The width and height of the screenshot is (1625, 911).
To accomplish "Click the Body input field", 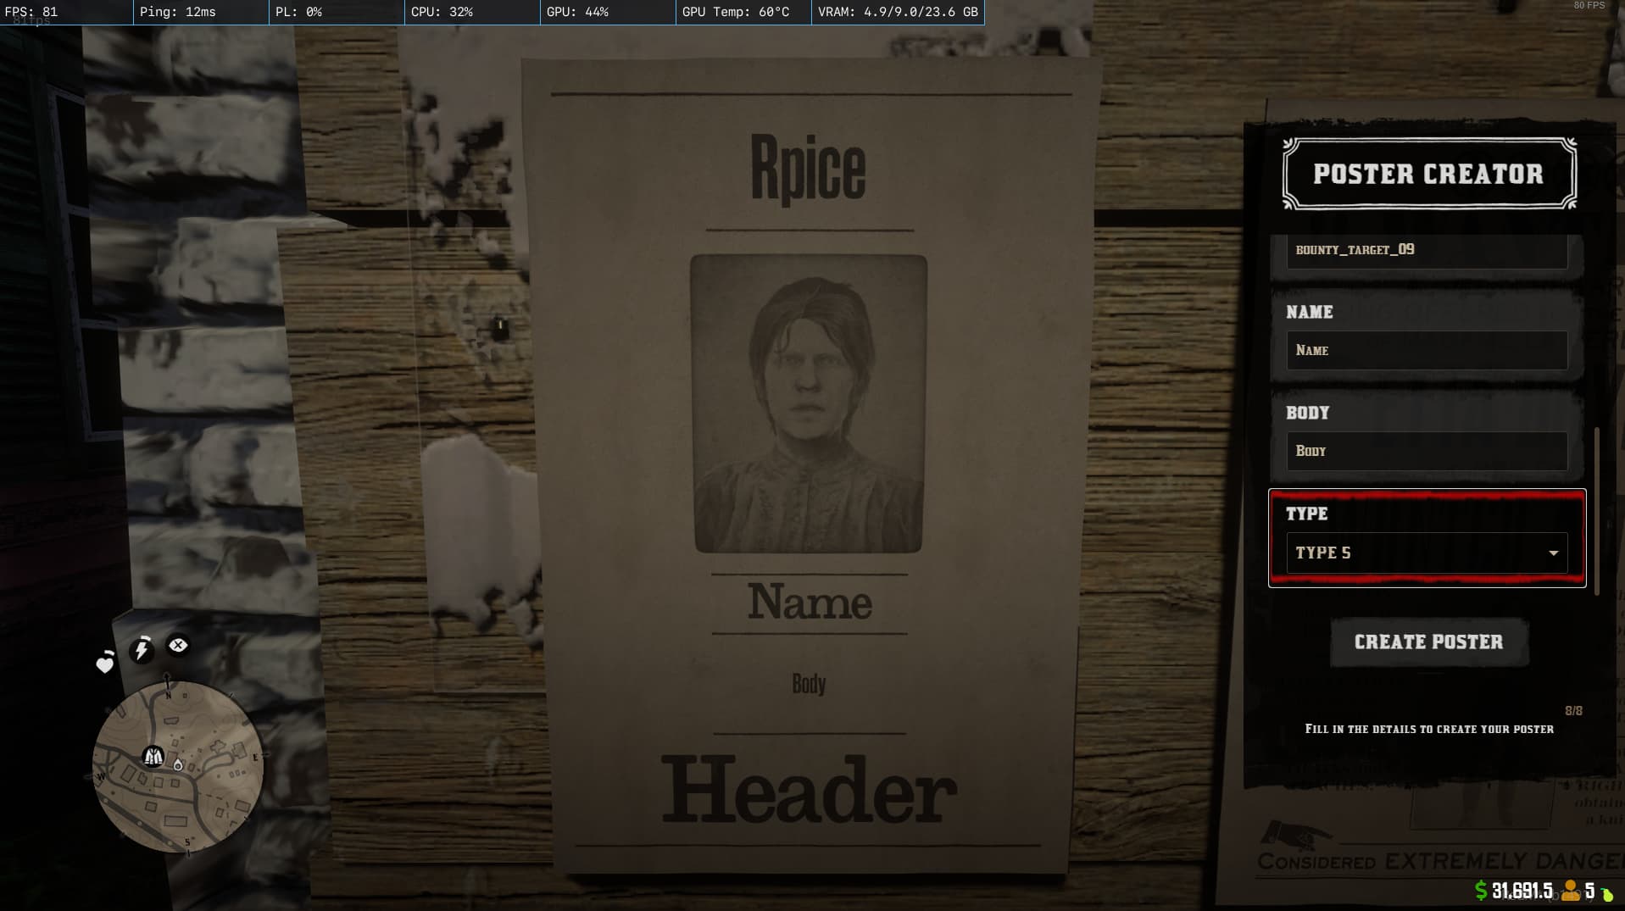I will [x=1427, y=451].
